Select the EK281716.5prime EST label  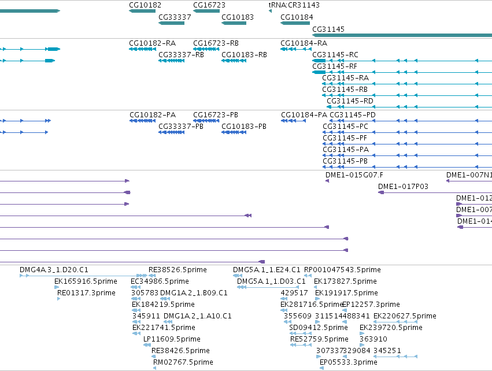click(311, 305)
